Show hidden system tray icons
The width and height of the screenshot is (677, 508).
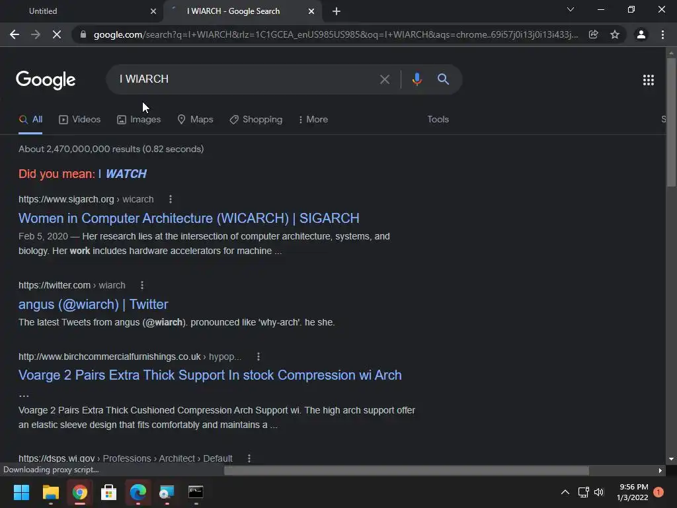pos(565,492)
